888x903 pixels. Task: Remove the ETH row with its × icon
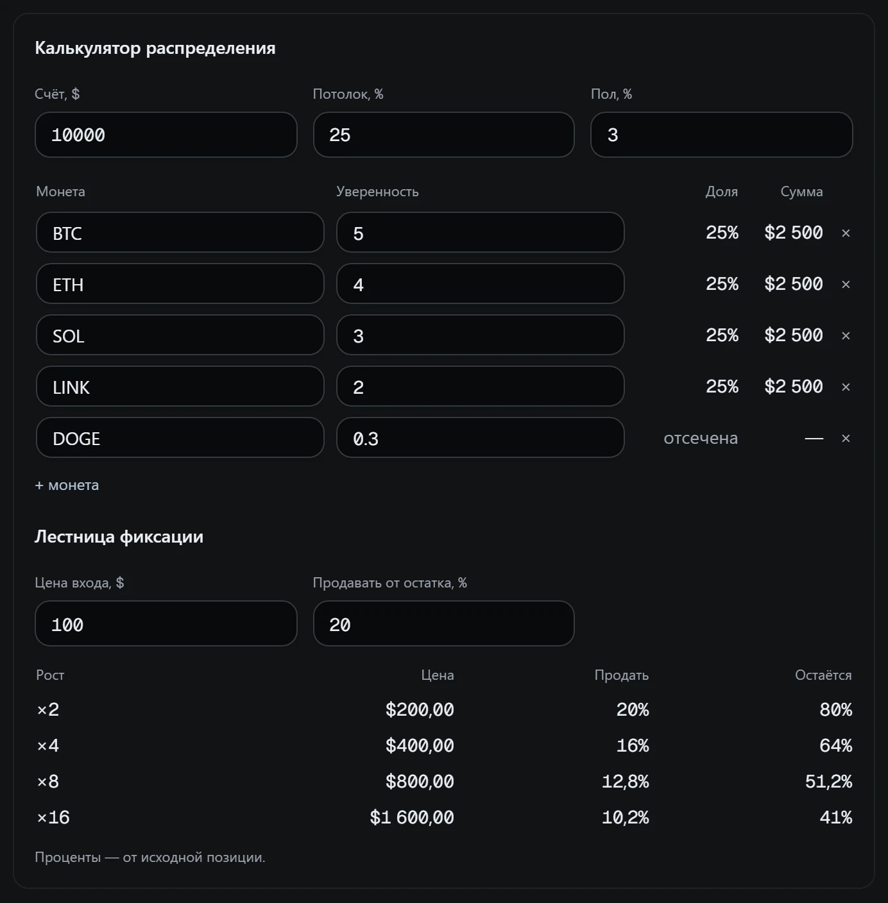click(x=846, y=284)
